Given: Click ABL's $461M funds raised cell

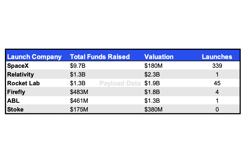Looking at the screenshot, I should 79,101.
